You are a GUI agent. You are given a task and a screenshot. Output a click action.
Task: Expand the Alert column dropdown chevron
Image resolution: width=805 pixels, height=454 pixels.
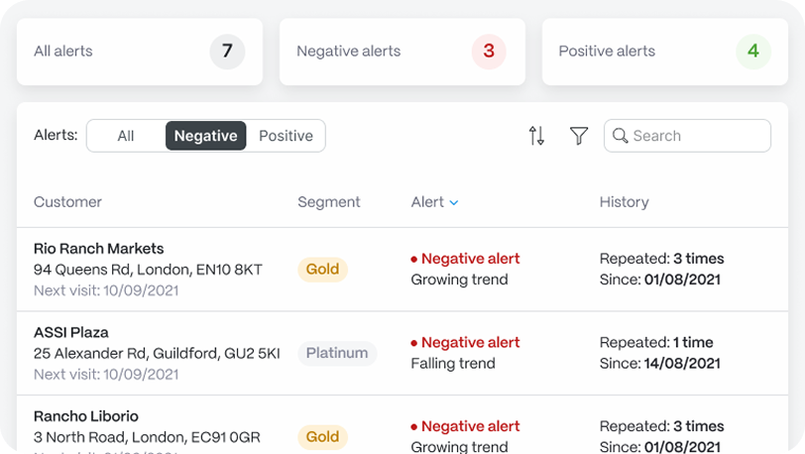pos(454,203)
